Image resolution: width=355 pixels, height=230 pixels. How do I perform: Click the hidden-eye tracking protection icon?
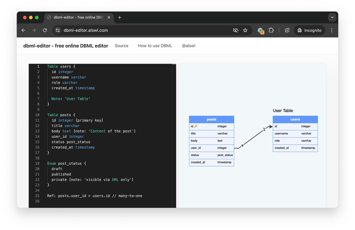coord(235,30)
